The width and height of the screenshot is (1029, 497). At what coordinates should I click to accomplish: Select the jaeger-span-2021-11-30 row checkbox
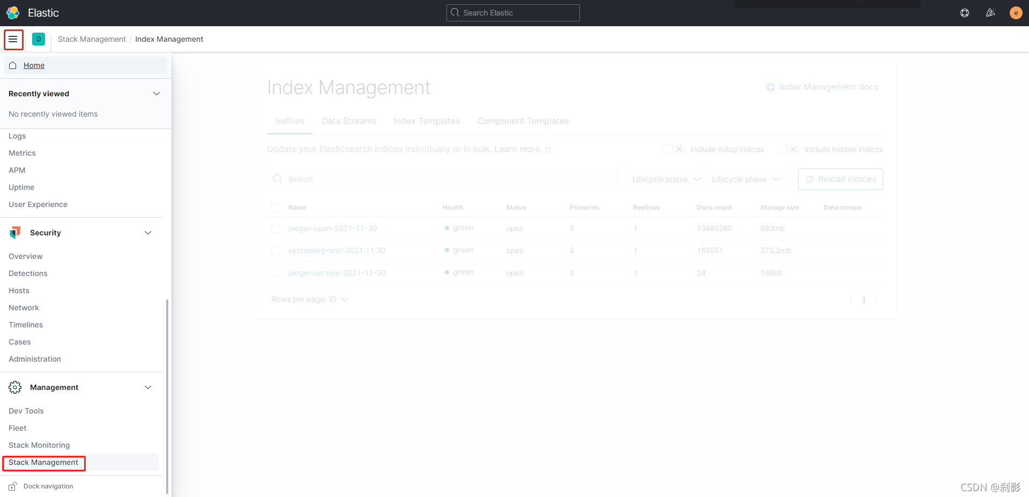coord(275,228)
